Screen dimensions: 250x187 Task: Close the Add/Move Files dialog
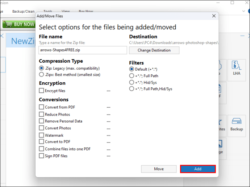click(x=214, y=16)
